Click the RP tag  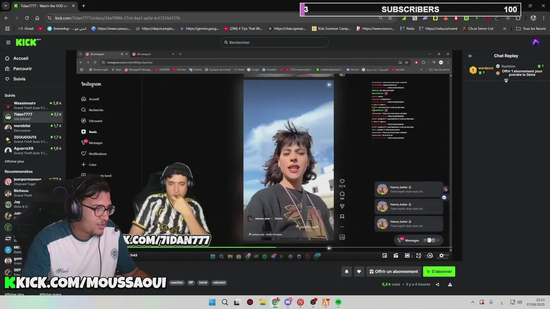[x=191, y=282]
